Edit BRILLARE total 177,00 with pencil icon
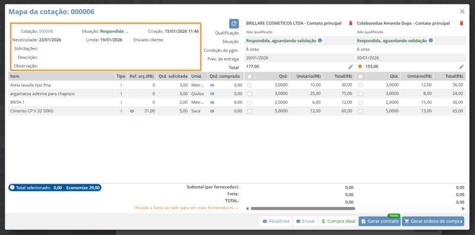The width and height of the screenshot is (475, 235). tap(351, 67)
